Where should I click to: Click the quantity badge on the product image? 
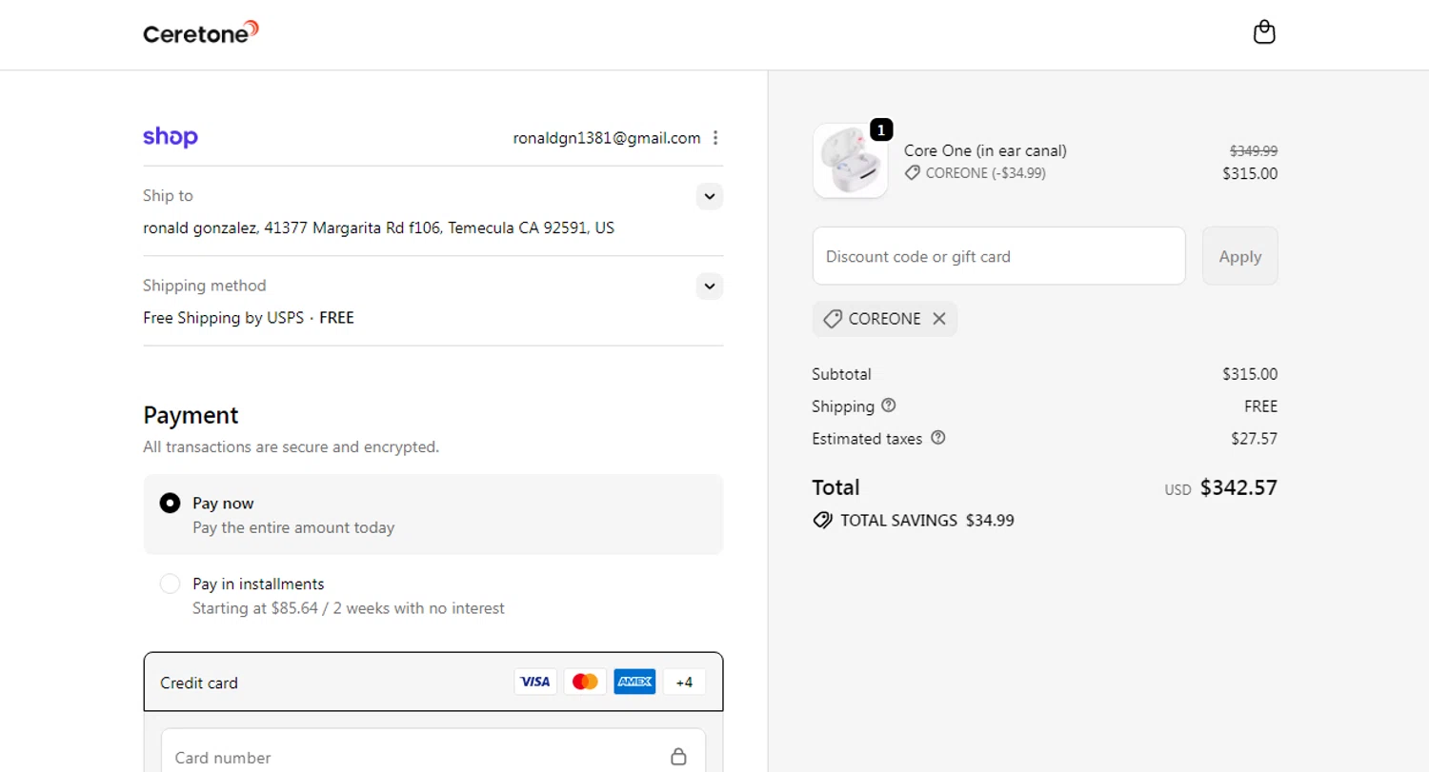(881, 129)
